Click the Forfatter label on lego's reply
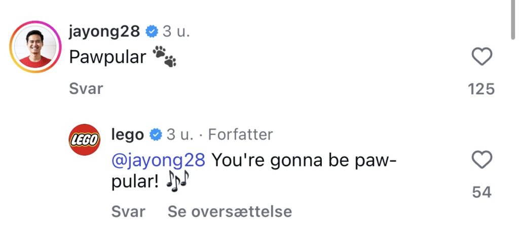Screen dimensions: 519x235 240,135
